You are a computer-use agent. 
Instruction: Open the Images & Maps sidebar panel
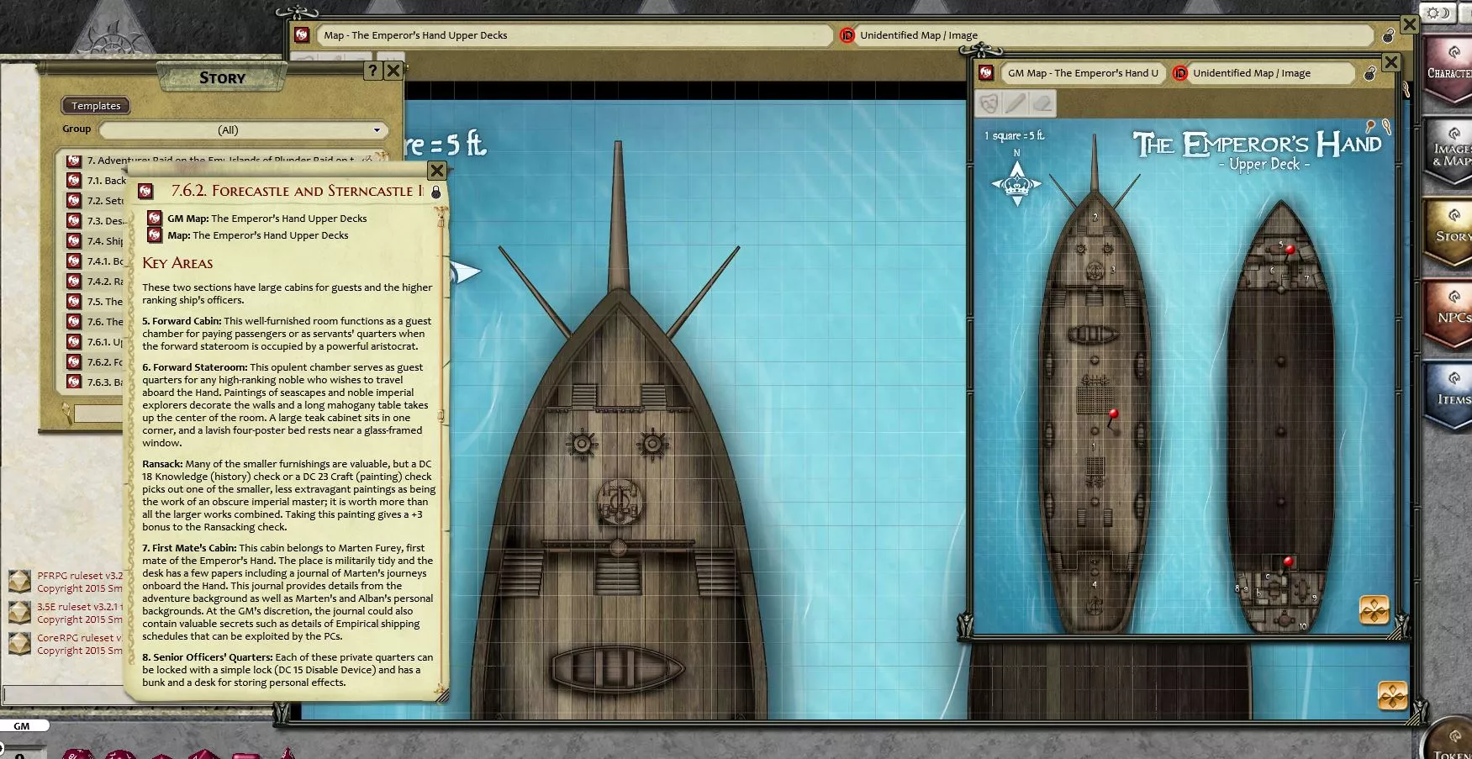[1449, 150]
